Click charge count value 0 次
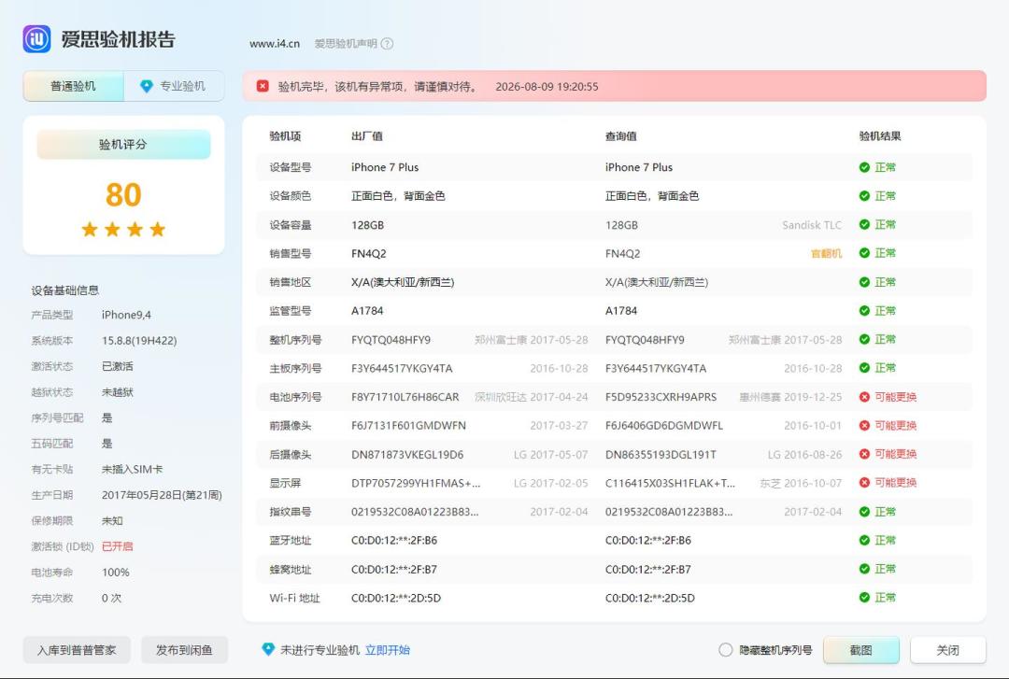The width and height of the screenshot is (1009, 679). (x=111, y=598)
